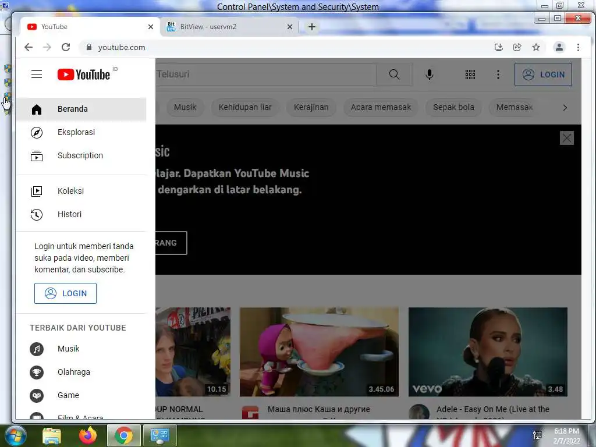Open Control Panel taskbar button

tap(159, 435)
